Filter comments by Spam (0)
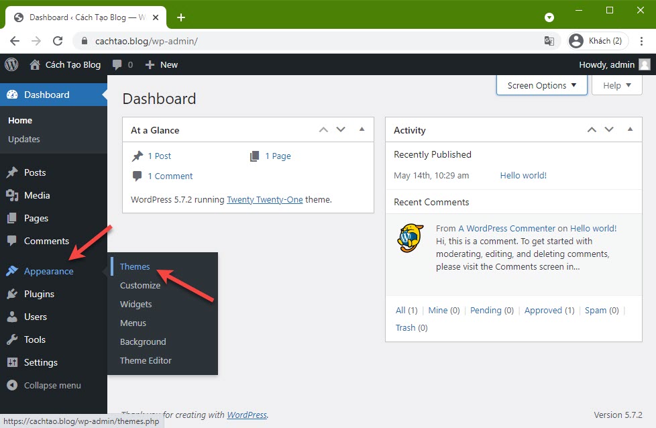 (602, 311)
